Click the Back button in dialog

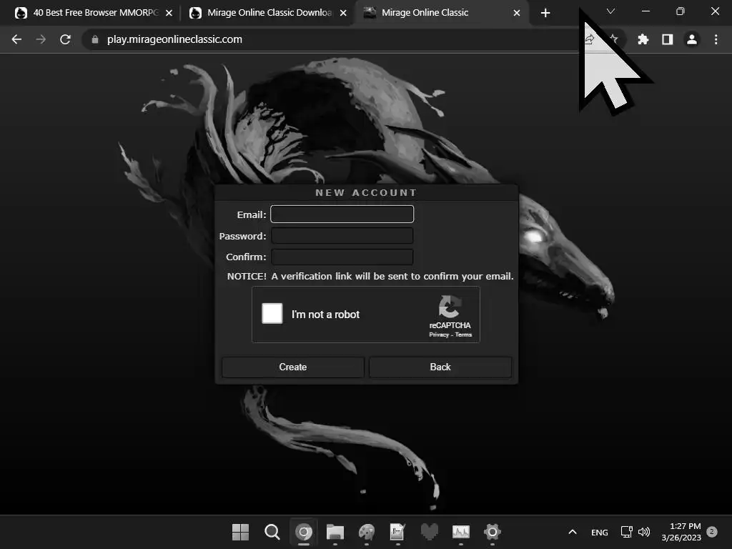click(x=440, y=367)
